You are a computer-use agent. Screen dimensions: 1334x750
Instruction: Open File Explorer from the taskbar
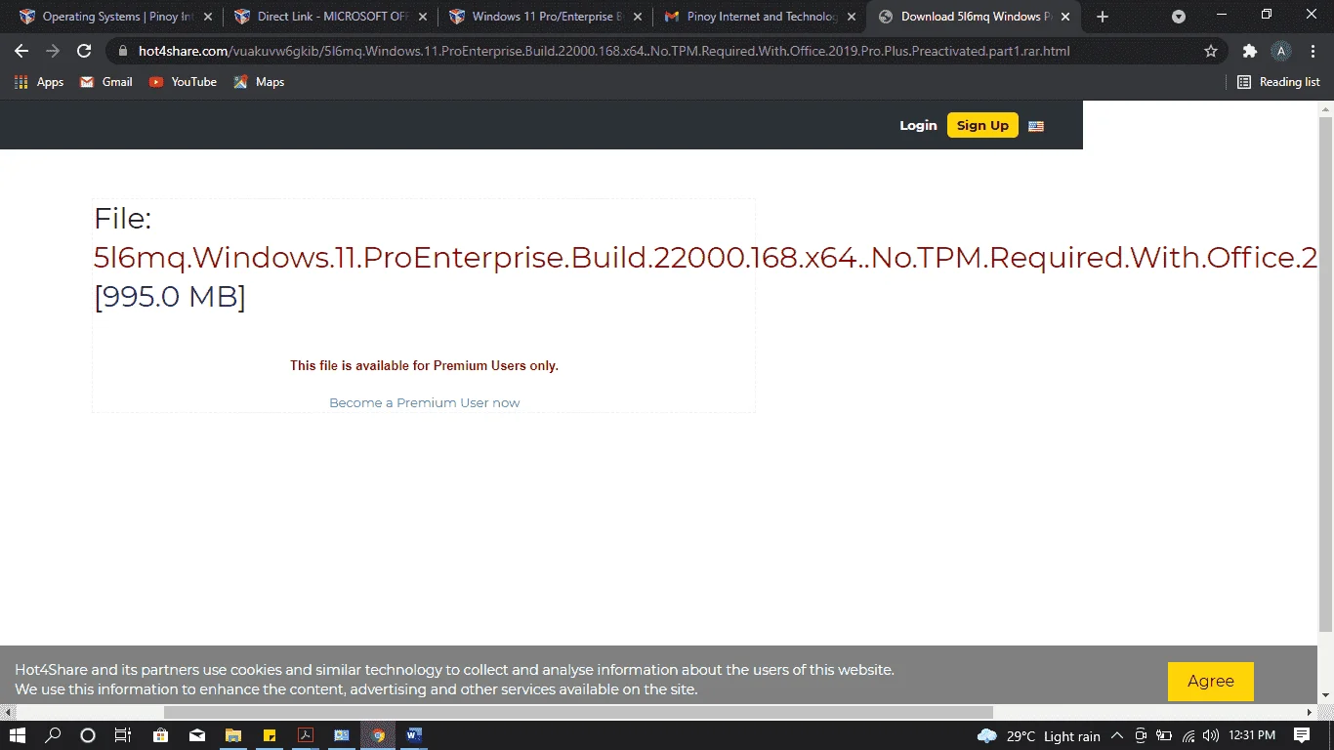[233, 735]
